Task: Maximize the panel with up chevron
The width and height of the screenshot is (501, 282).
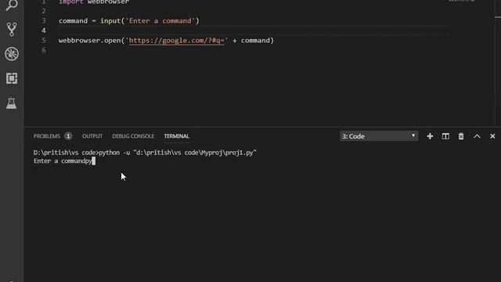Action: click(x=477, y=136)
